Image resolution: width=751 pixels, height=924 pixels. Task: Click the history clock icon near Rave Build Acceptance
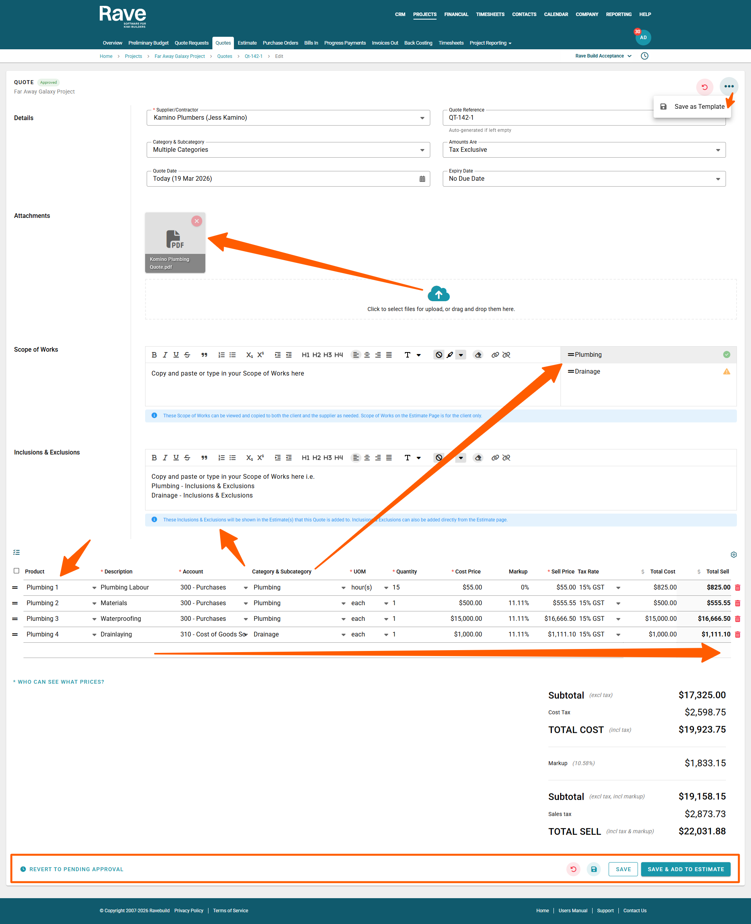click(x=644, y=56)
